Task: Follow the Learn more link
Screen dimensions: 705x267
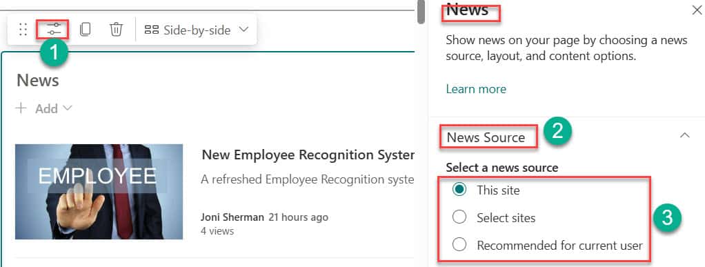Action: click(476, 89)
